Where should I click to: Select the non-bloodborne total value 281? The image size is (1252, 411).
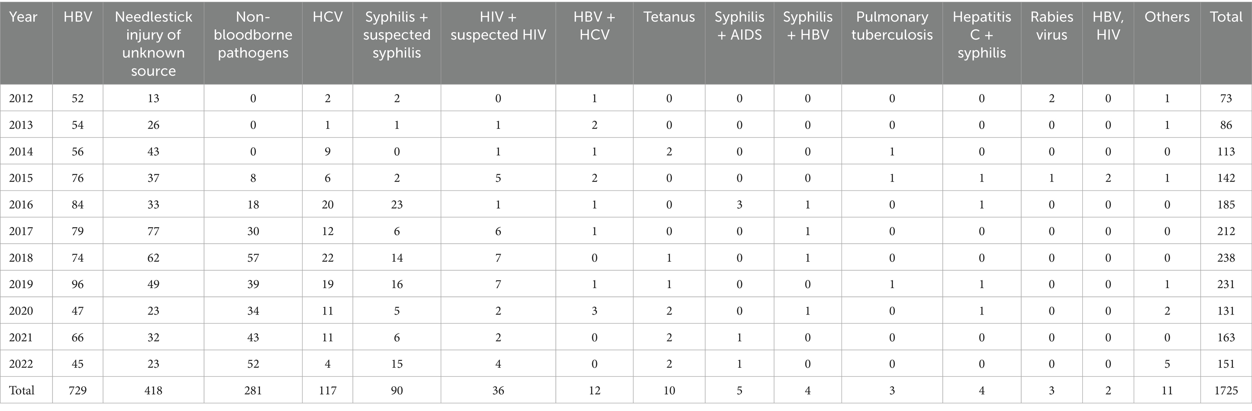point(253,390)
